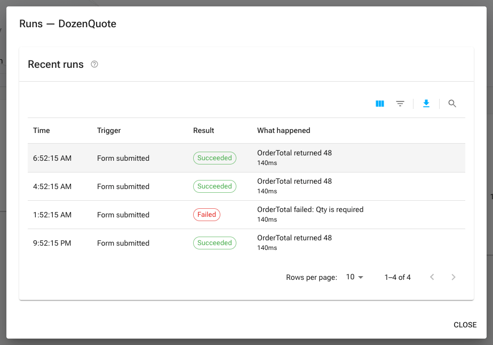The image size is (493, 345).
Task: Select the 1:52:15 AM time cell
Action: point(52,215)
